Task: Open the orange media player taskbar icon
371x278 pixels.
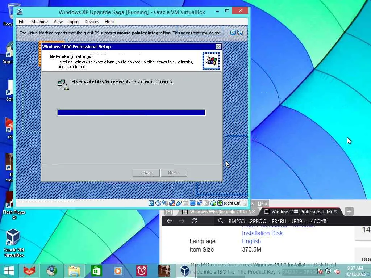Action: tap(118, 271)
